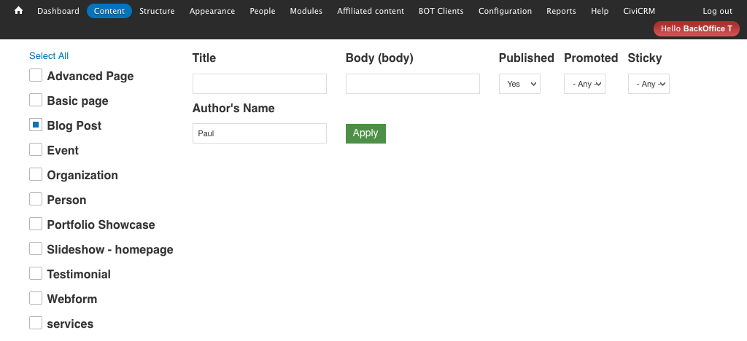The image size is (747, 341).
Task: Open BOT Clients menu item
Action: [441, 11]
